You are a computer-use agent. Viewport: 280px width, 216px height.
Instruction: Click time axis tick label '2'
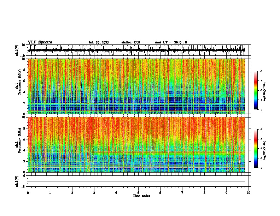click(72, 193)
